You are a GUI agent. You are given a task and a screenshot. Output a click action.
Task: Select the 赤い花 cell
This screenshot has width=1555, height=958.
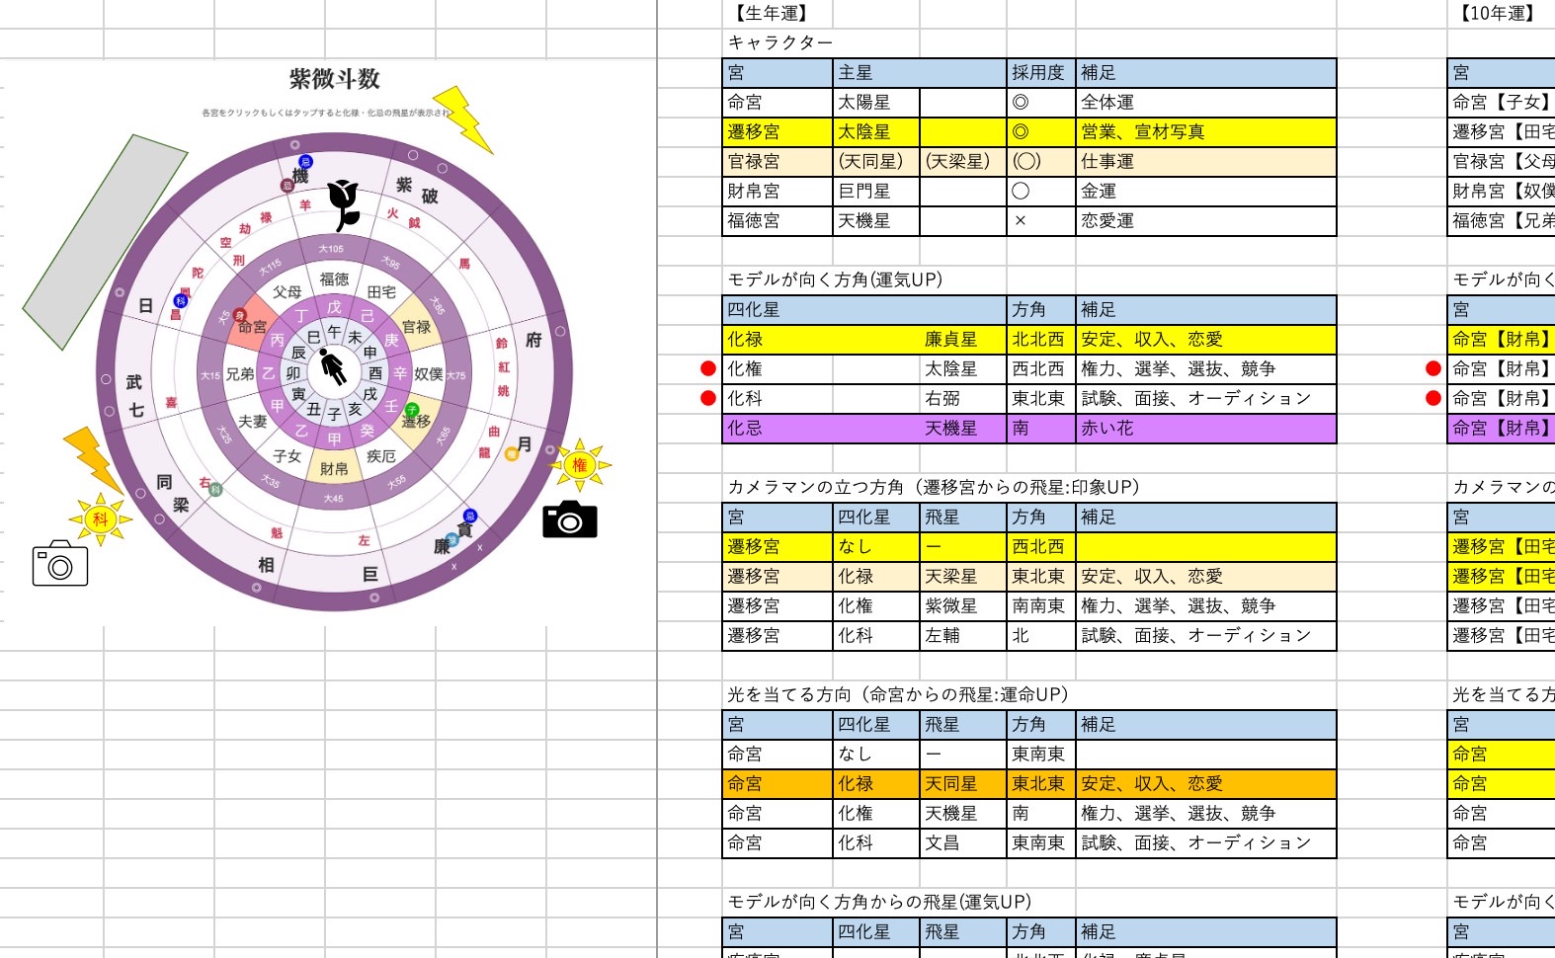pyautogui.click(x=1205, y=429)
